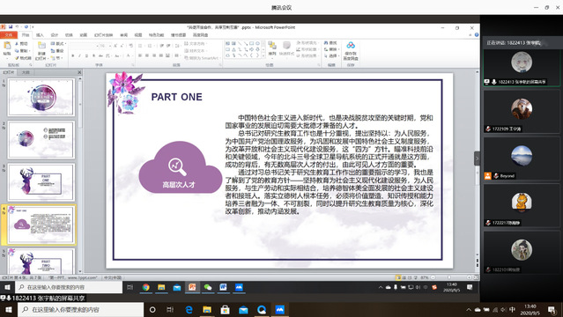Screen dimensions: 563x317
Task: Click the Tencent Meeting icon in bottom taskbar
Action: click(x=279, y=309)
